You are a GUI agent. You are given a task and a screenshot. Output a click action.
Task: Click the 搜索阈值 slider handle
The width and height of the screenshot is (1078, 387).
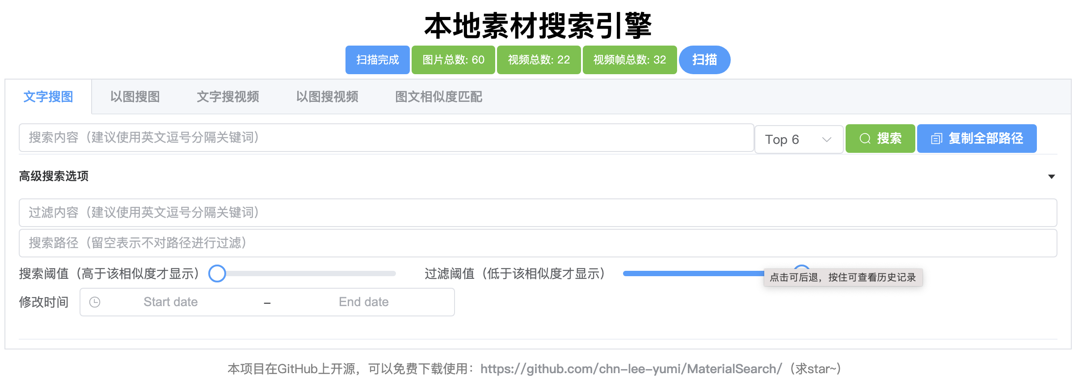point(217,273)
